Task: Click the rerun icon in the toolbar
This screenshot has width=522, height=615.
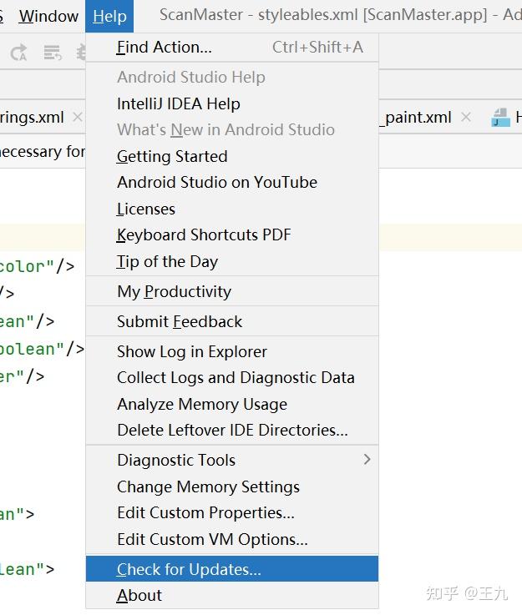Action: point(18,53)
